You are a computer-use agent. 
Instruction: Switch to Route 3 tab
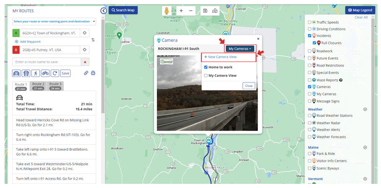[x=55, y=86]
